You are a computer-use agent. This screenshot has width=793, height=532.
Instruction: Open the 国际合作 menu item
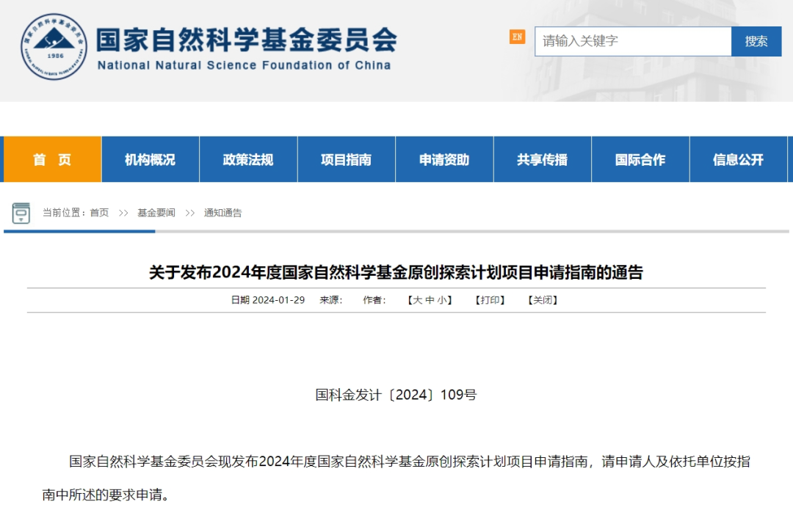[640, 159]
